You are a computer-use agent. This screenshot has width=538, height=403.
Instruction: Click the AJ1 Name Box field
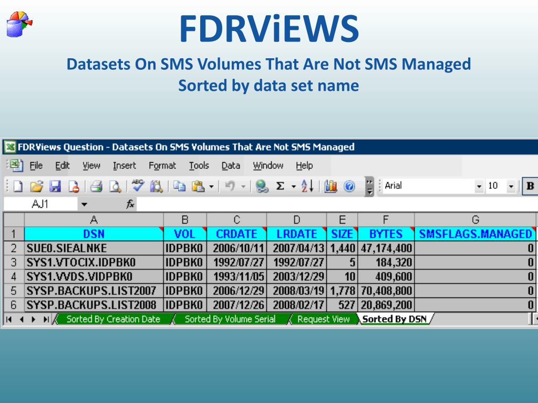(40, 204)
